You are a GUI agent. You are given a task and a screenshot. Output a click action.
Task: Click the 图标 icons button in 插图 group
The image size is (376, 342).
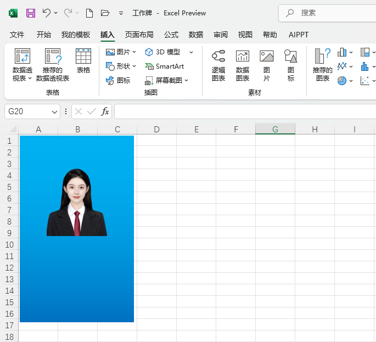click(118, 80)
